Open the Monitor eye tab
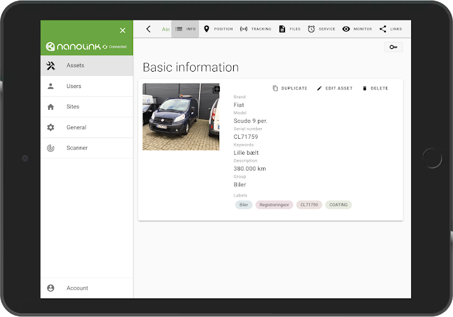This screenshot has width=453, height=317. click(357, 29)
